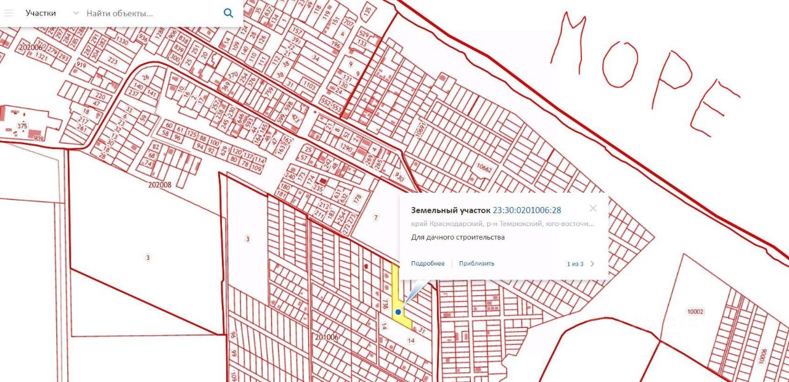Screen dimensions: 789x382
Task: Click the Подробнее link in popup
Action: (x=428, y=264)
